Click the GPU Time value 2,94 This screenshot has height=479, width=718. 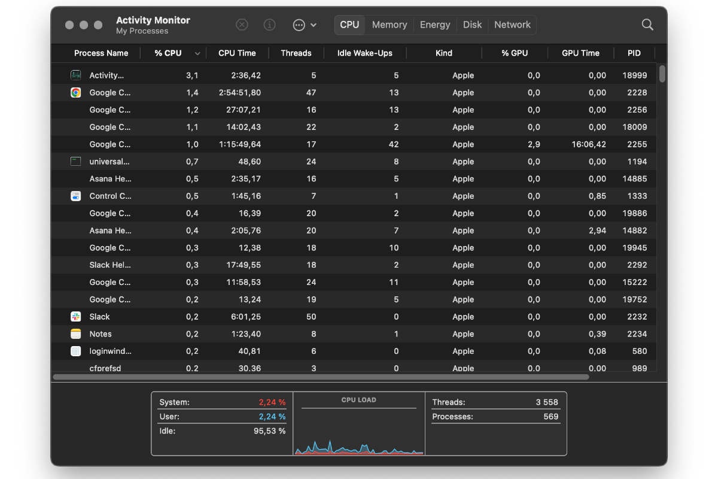(597, 231)
